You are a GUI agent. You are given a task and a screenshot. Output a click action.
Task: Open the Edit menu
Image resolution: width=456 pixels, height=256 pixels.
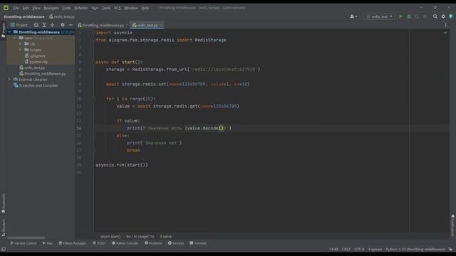point(26,8)
